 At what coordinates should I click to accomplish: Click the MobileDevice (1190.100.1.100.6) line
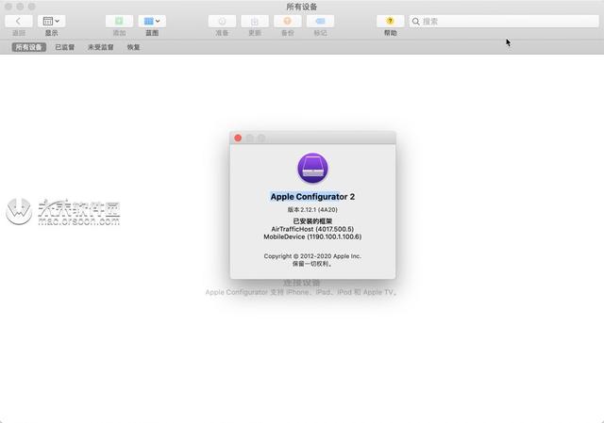pyautogui.click(x=312, y=236)
